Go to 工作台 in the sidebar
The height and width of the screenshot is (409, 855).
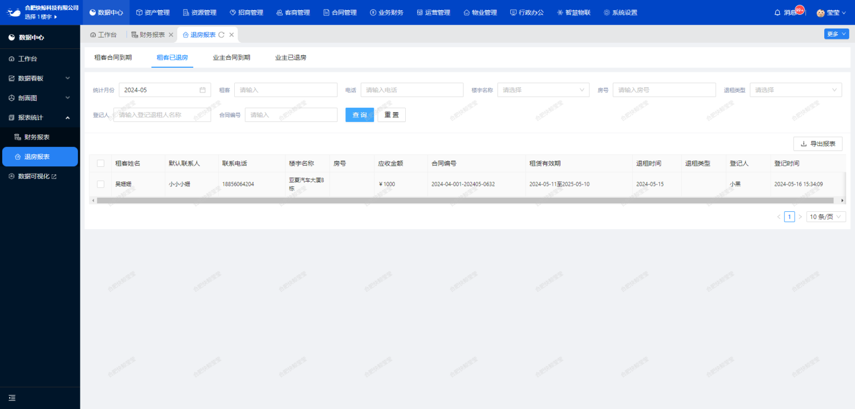pos(40,59)
